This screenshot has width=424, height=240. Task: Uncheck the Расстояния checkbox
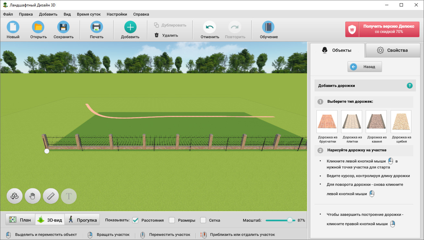[136, 220]
